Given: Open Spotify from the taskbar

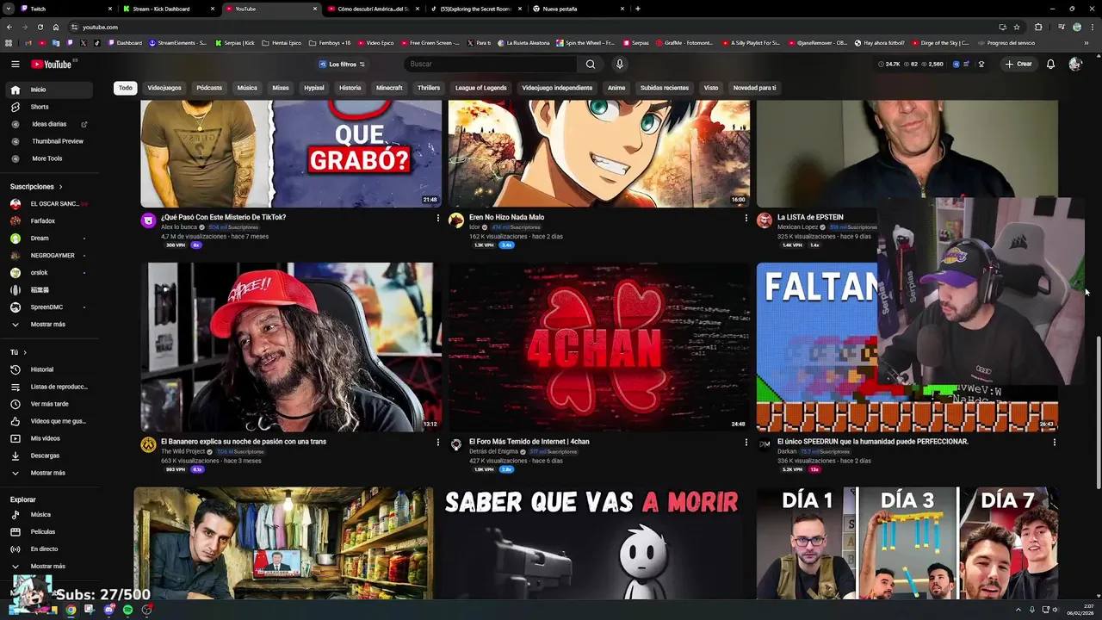Looking at the screenshot, I should pos(127,610).
